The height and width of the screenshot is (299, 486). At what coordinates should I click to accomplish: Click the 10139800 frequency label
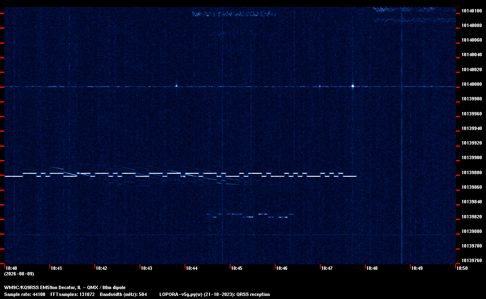click(471, 231)
